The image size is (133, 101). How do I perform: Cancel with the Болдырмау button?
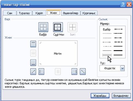(x=121, y=96)
